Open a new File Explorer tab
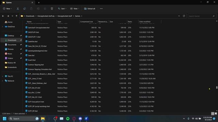The width and height of the screenshot is (218, 122). [x=39, y=2]
